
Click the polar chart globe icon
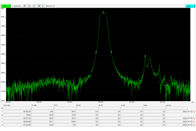pos(24,6)
